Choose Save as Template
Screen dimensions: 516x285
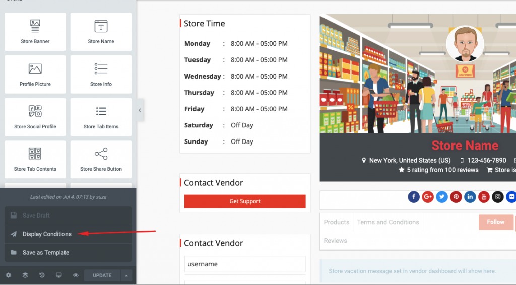coord(68,252)
